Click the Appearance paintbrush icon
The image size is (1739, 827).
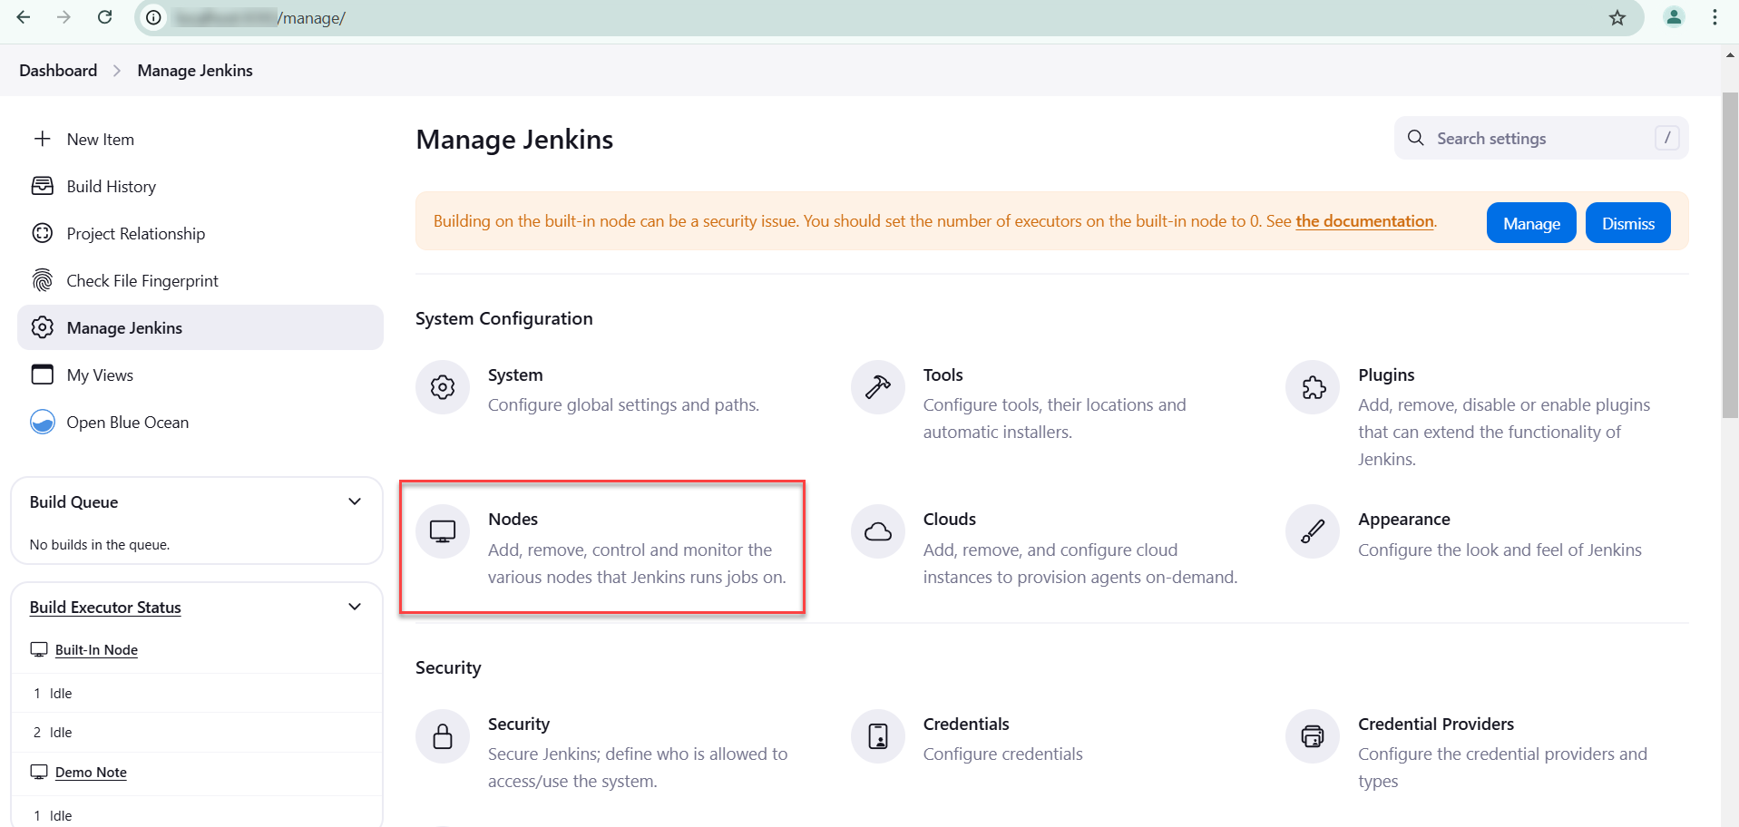pos(1313,531)
